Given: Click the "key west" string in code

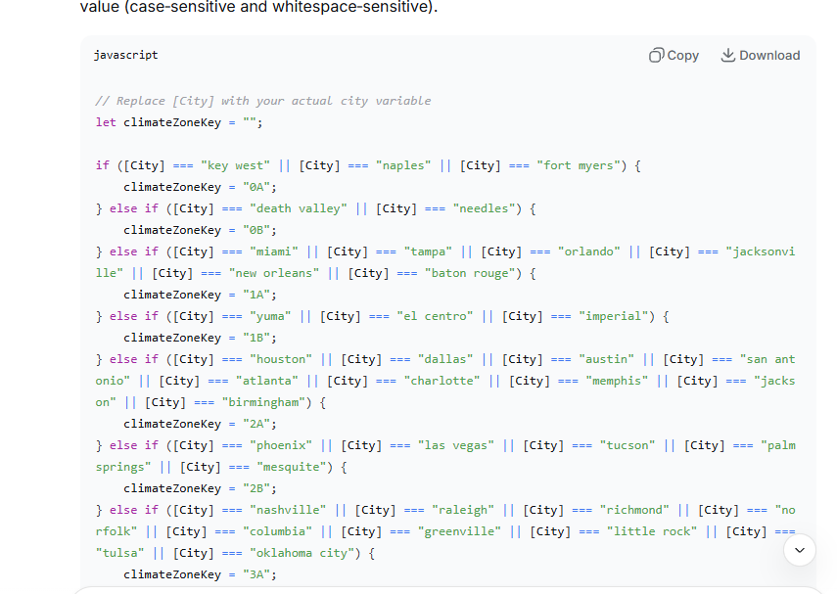Looking at the screenshot, I should tap(235, 165).
